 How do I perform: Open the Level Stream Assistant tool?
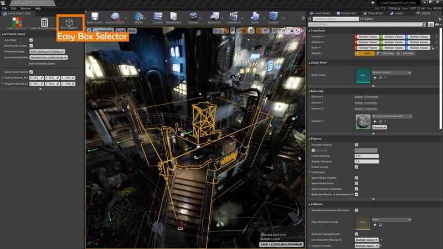(44, 23)
